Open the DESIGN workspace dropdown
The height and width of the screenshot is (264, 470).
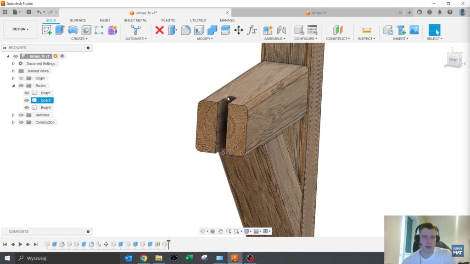point(20,29)
